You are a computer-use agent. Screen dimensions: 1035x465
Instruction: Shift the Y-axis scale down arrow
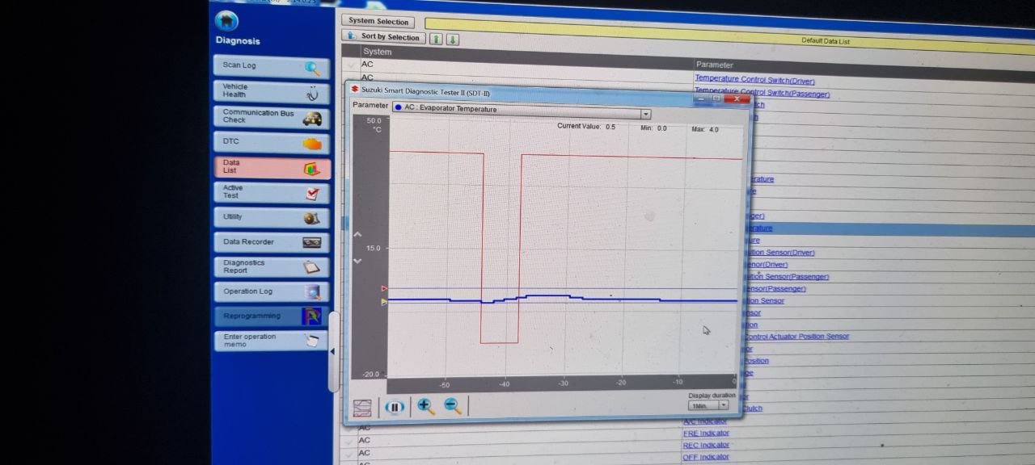pyautogui.click(x=358, y=261)
